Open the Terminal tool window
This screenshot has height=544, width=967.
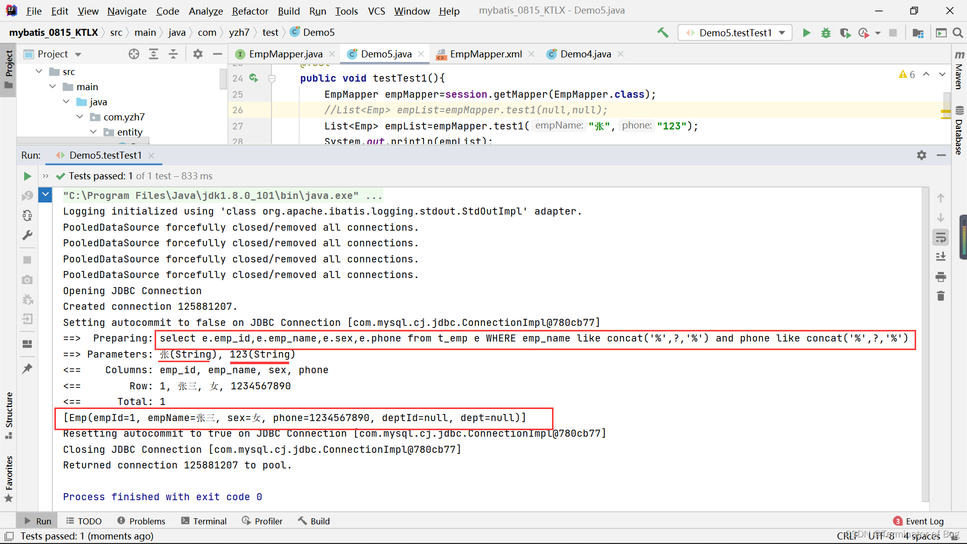pyautogui.click(x=204, y=521)
